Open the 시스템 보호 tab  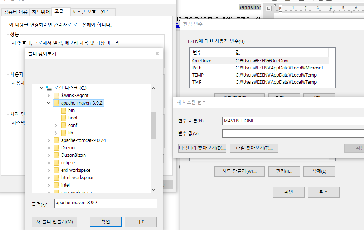click(x=84, y=12)
